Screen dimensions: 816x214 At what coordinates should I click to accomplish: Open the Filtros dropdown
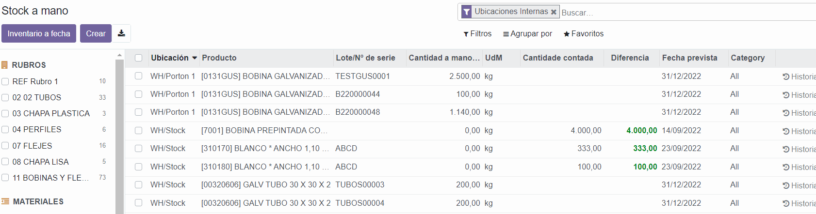(477, 33)
